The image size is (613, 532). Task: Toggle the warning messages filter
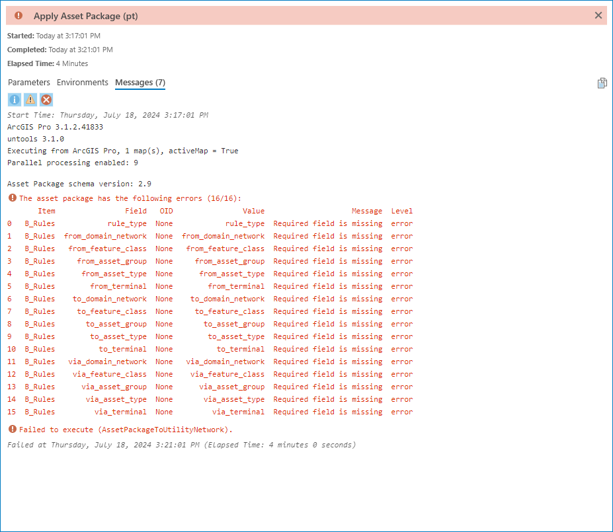(30, 99)
